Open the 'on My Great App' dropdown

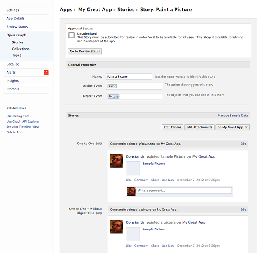(233, 127)
